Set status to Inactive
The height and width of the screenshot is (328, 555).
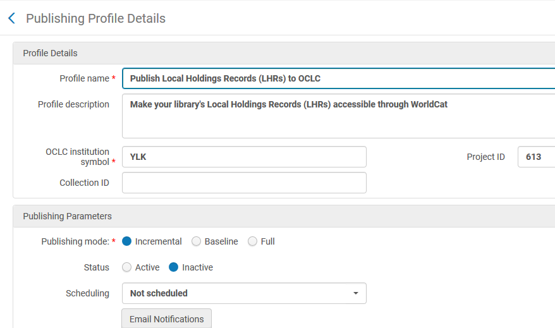point(173,267)
